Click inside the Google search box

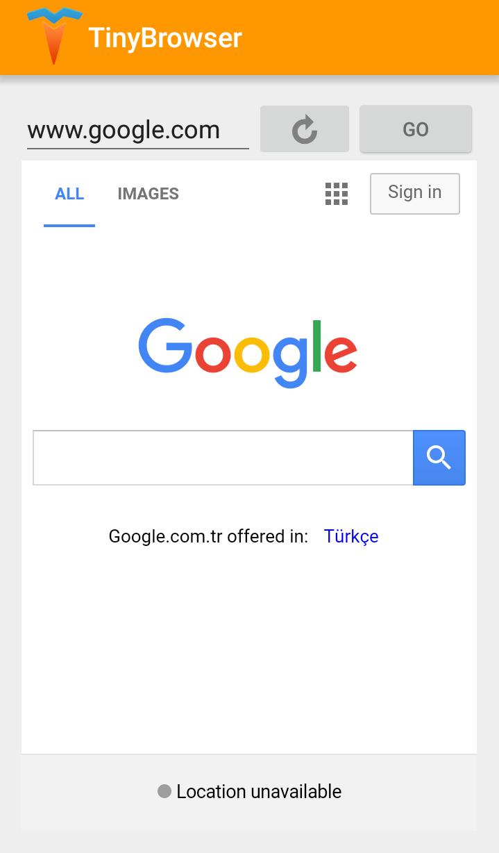tap(223, 458)
